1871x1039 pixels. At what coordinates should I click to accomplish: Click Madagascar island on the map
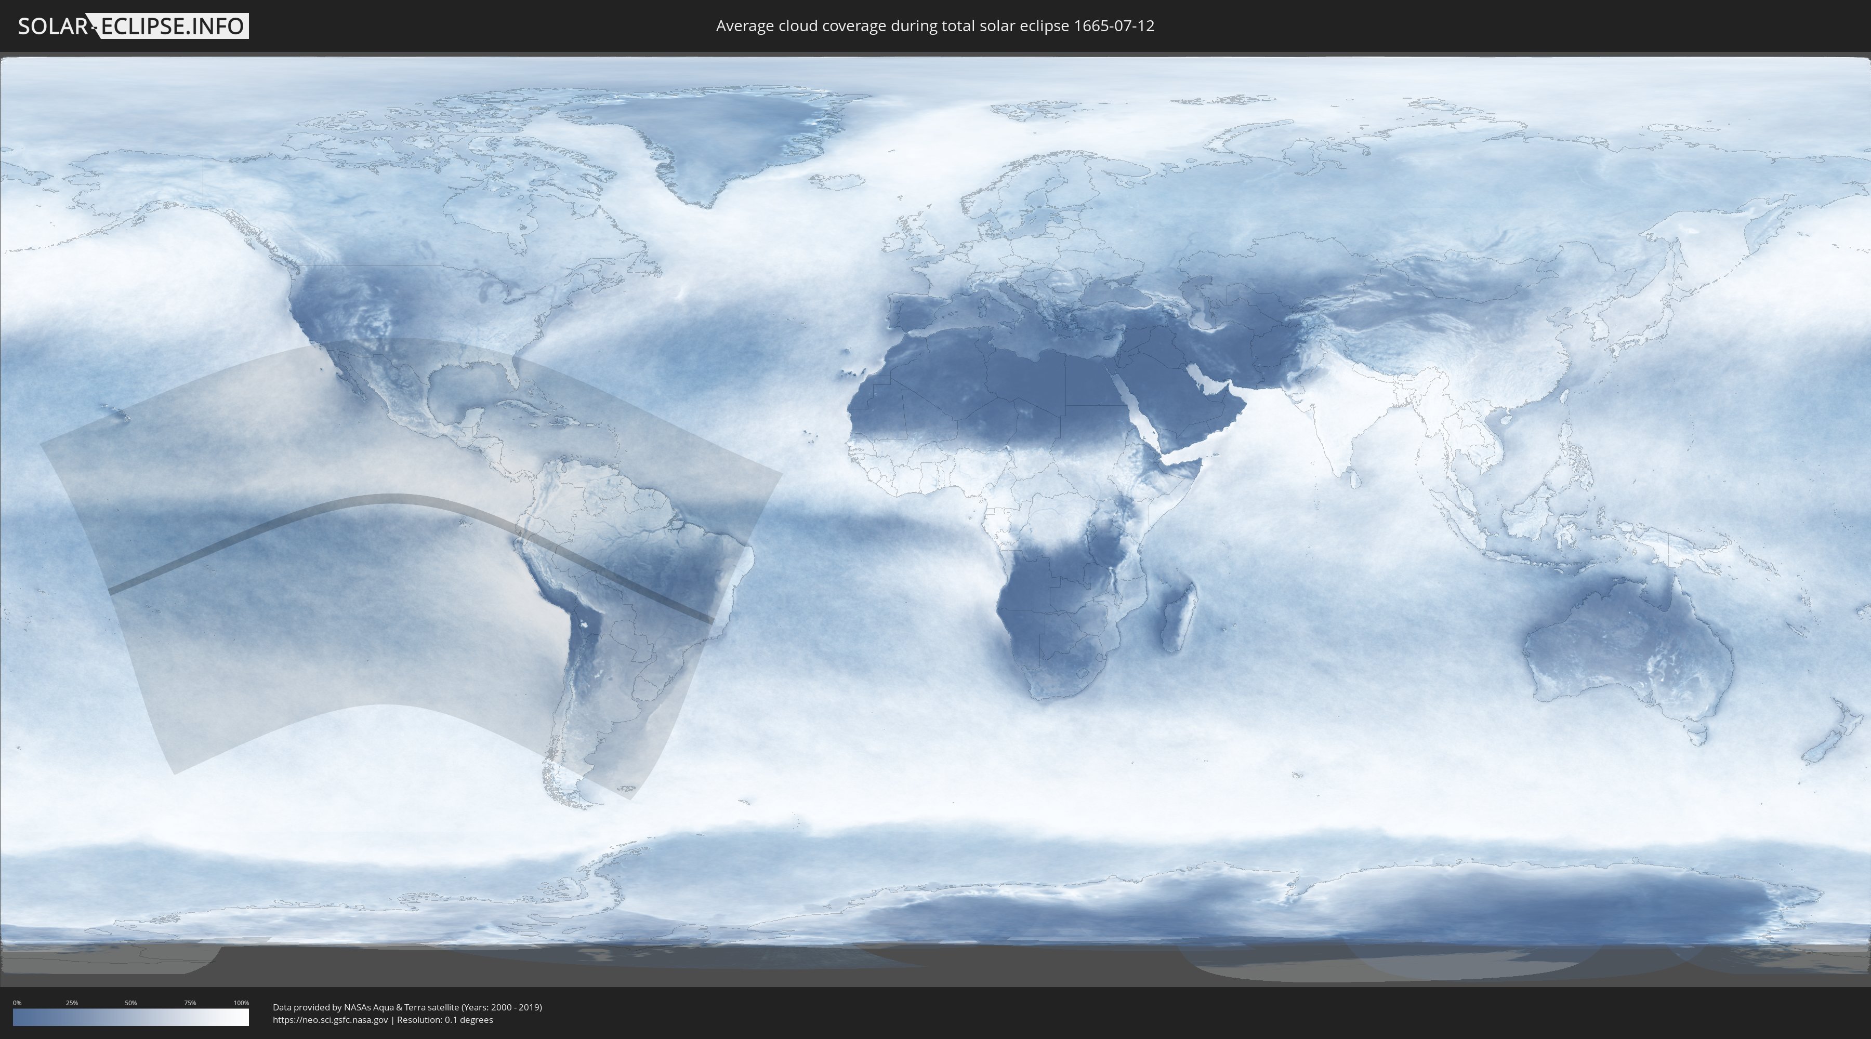pos(1178,617)
